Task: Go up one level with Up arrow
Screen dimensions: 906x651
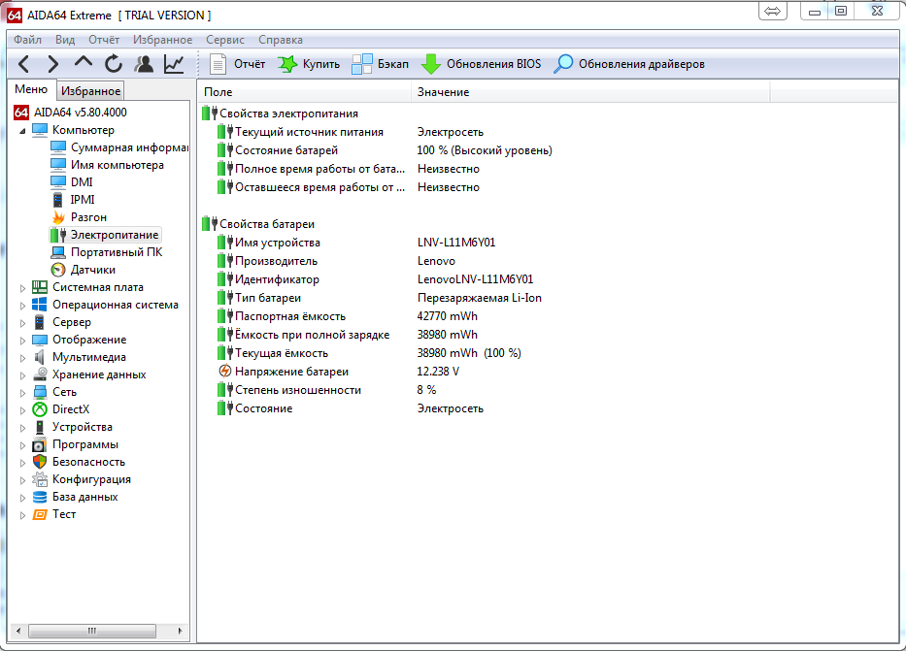Action: pyautogui.click(x=84, y=64)
